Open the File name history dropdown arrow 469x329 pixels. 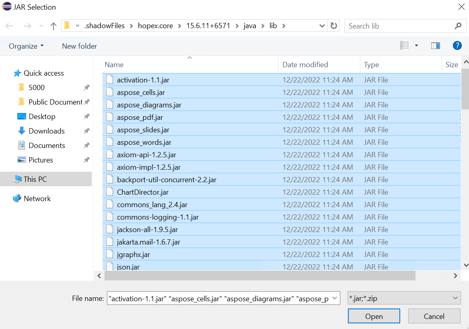click(x=335, y=298)
